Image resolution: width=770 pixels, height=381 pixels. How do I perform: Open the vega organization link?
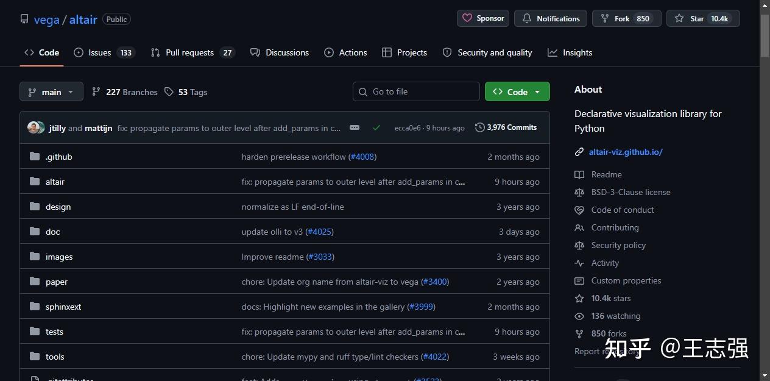(47, 20)
